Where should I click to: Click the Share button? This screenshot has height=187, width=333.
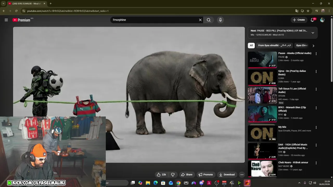(187, 175)
